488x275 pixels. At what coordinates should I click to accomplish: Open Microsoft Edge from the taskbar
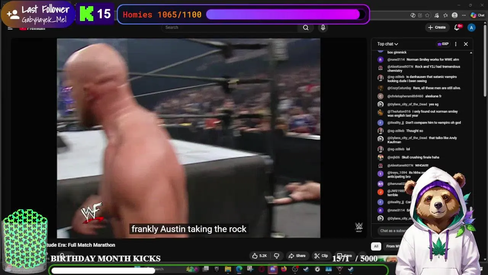tap(239, 269)
